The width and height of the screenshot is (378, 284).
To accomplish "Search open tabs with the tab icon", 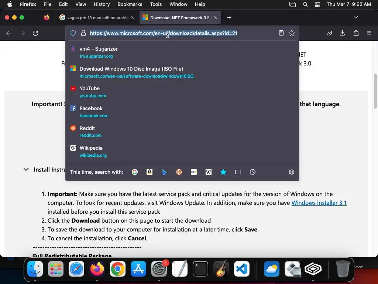I will (x=238, y=172).
